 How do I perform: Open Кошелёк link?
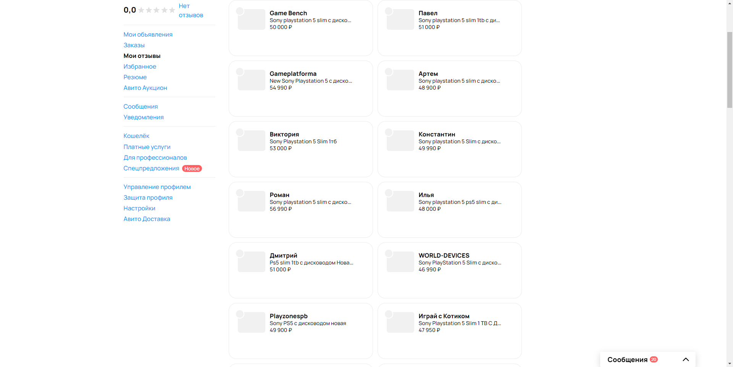pyautogui.click(x=136, y=136)
